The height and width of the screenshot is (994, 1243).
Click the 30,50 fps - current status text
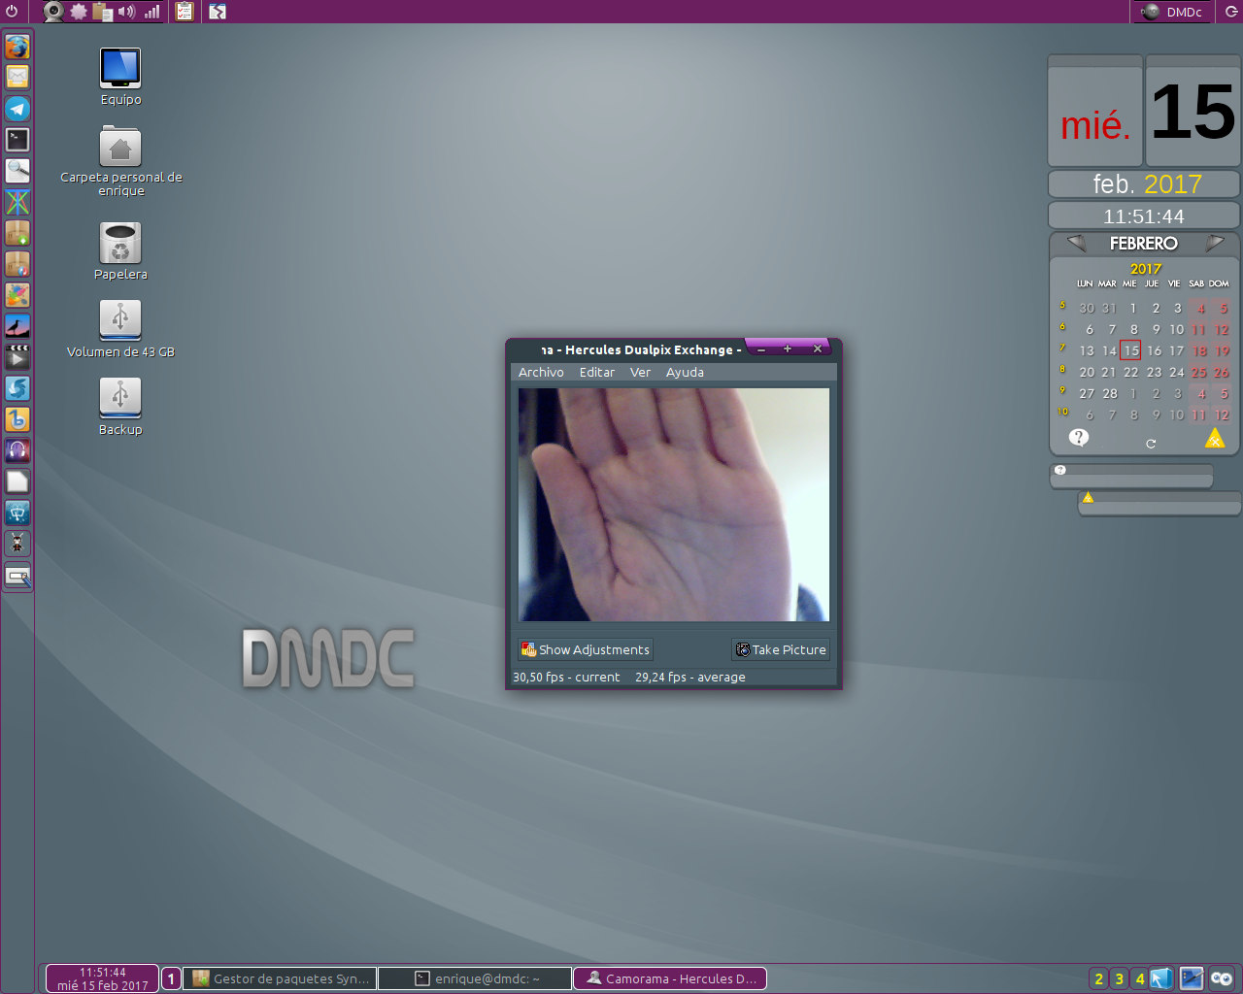(566, 678)
